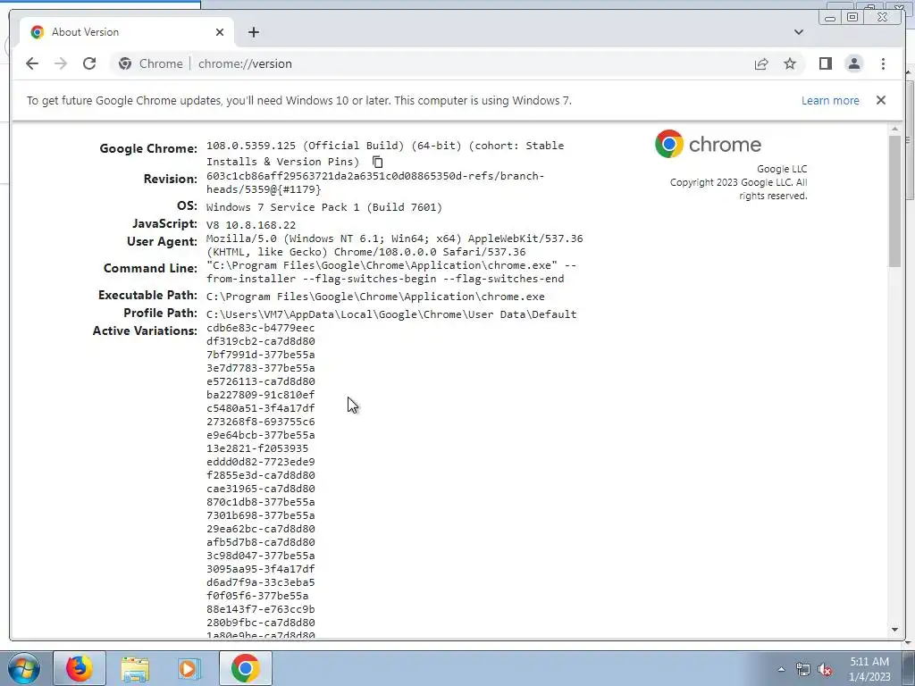Screen dimensions: 915x686
Task: Open the profile avatar menu
Action: point(853,63)
